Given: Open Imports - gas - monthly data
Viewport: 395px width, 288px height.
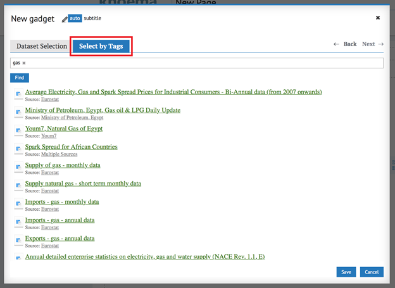Looking at the screenshot, I should pos(62,202).
